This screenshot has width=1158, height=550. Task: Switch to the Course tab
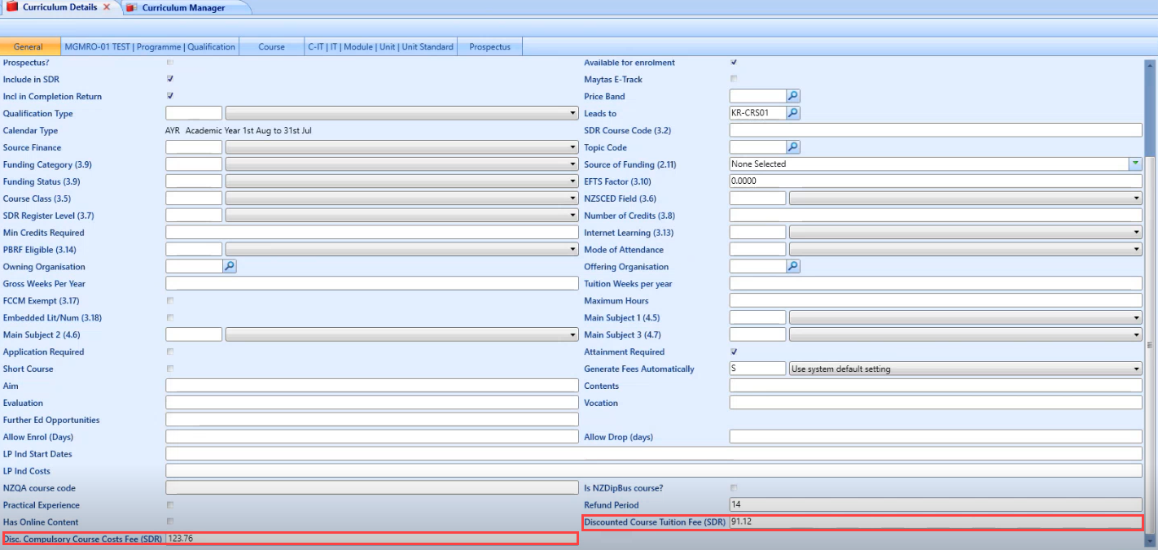point(271,47)
